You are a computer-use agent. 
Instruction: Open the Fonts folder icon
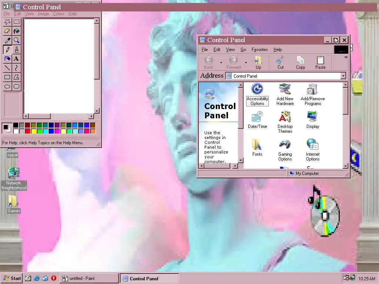point(257,148)
